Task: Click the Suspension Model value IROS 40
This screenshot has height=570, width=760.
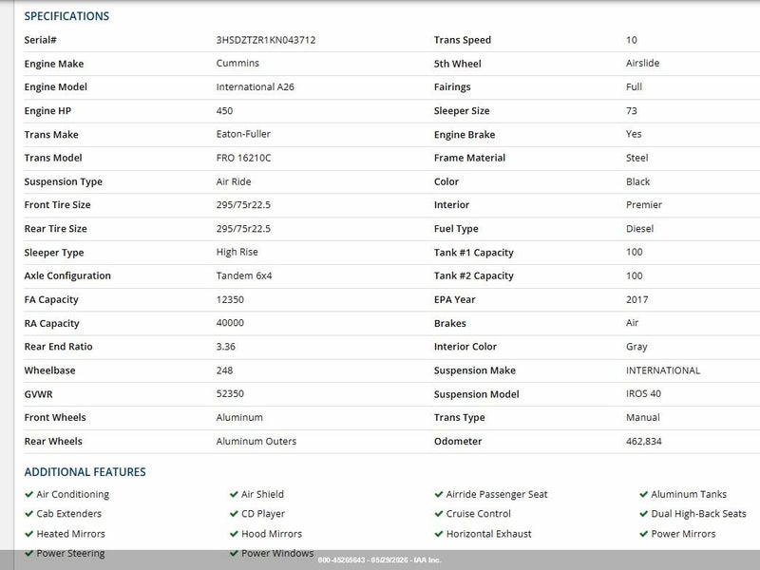Action: click(x=643, y=393)
